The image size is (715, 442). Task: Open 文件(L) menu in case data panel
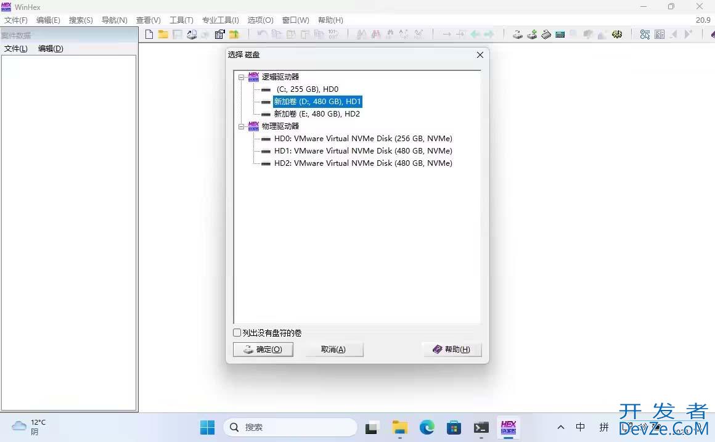click(16, 49)
